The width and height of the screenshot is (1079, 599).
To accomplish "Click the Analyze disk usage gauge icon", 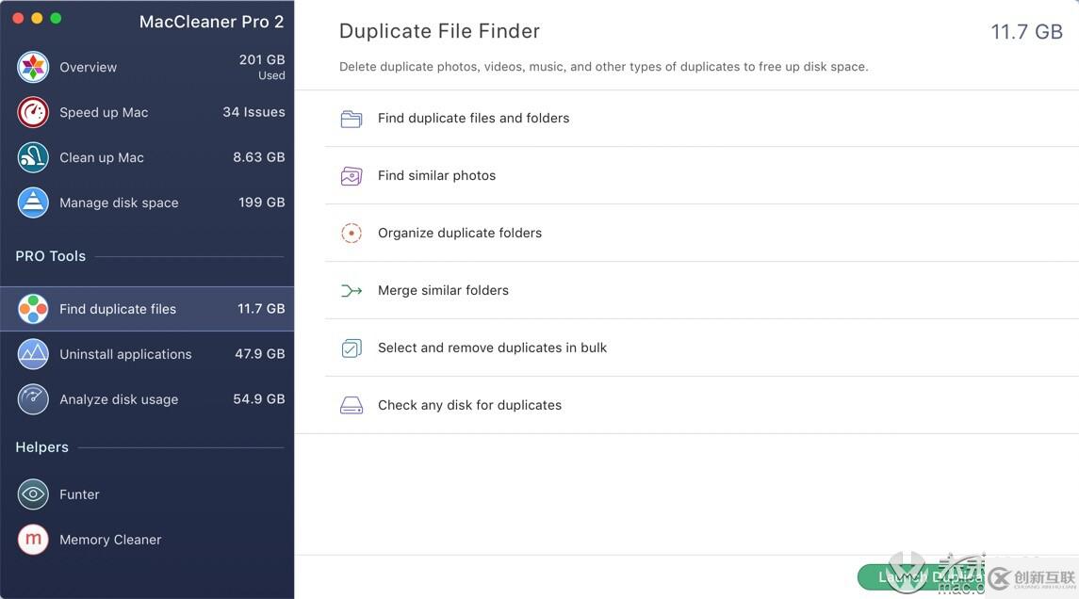I will (33, 399).
